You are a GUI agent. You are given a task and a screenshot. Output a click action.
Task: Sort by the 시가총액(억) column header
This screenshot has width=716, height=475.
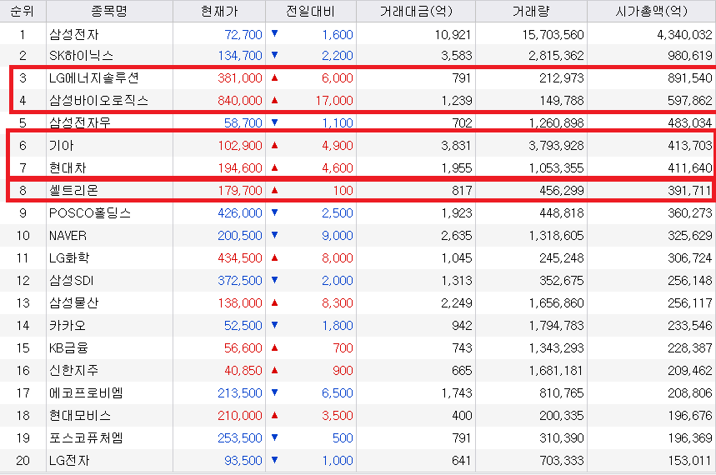point(652,11)
